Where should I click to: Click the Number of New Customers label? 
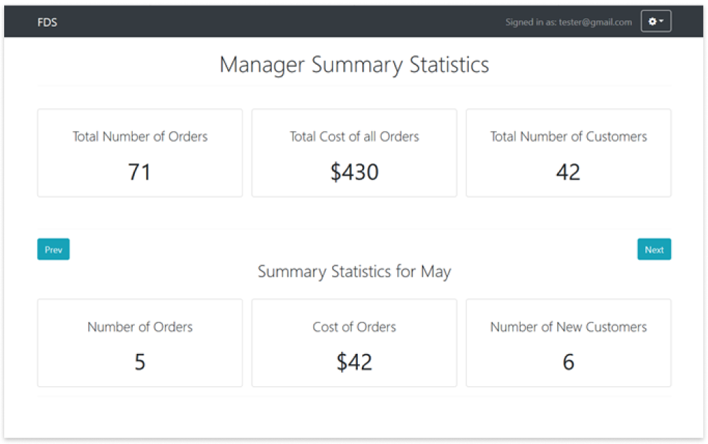point(568,327)
